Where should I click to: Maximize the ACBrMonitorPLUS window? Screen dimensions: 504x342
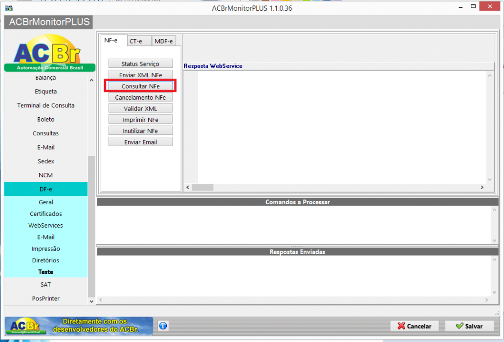473,6
